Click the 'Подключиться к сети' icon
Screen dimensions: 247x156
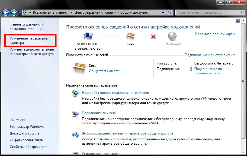tap(75, 114)
